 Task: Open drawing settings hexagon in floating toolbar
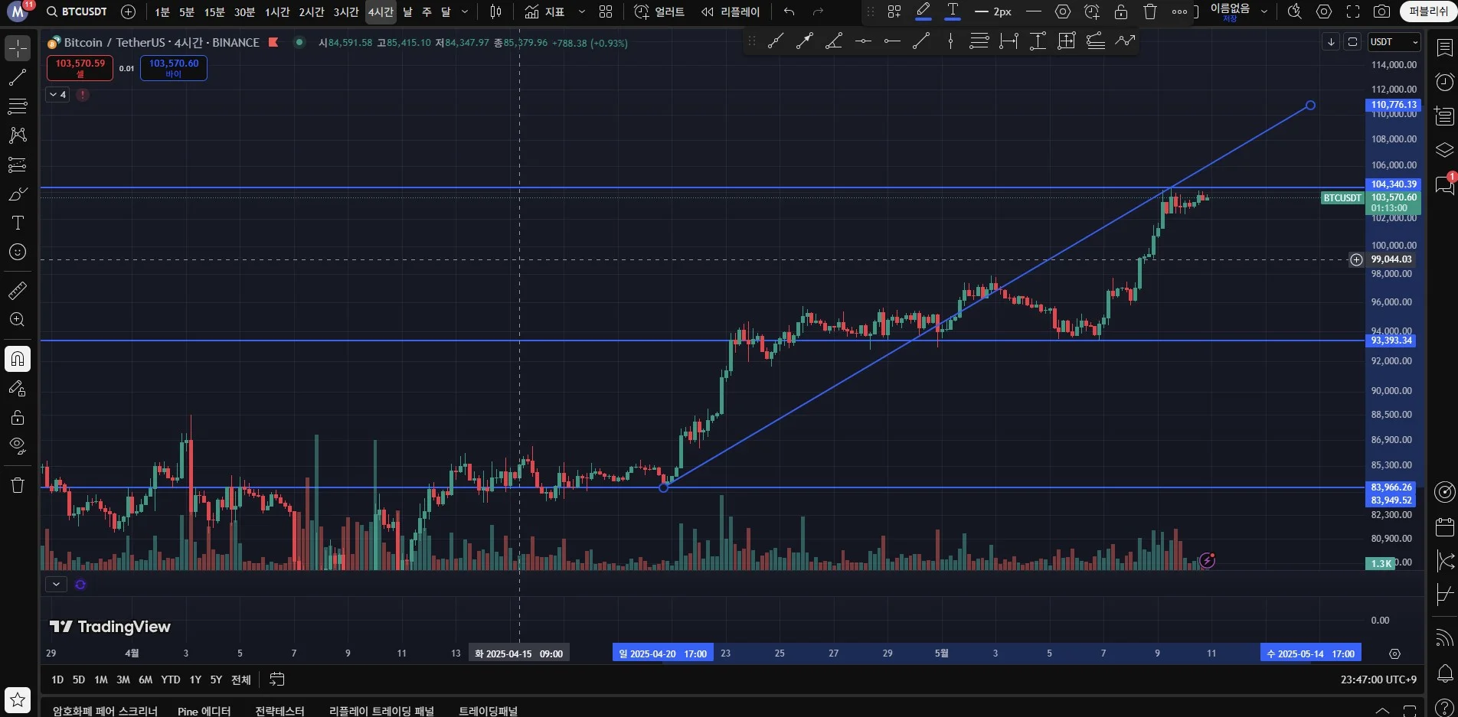(1063, 11)
